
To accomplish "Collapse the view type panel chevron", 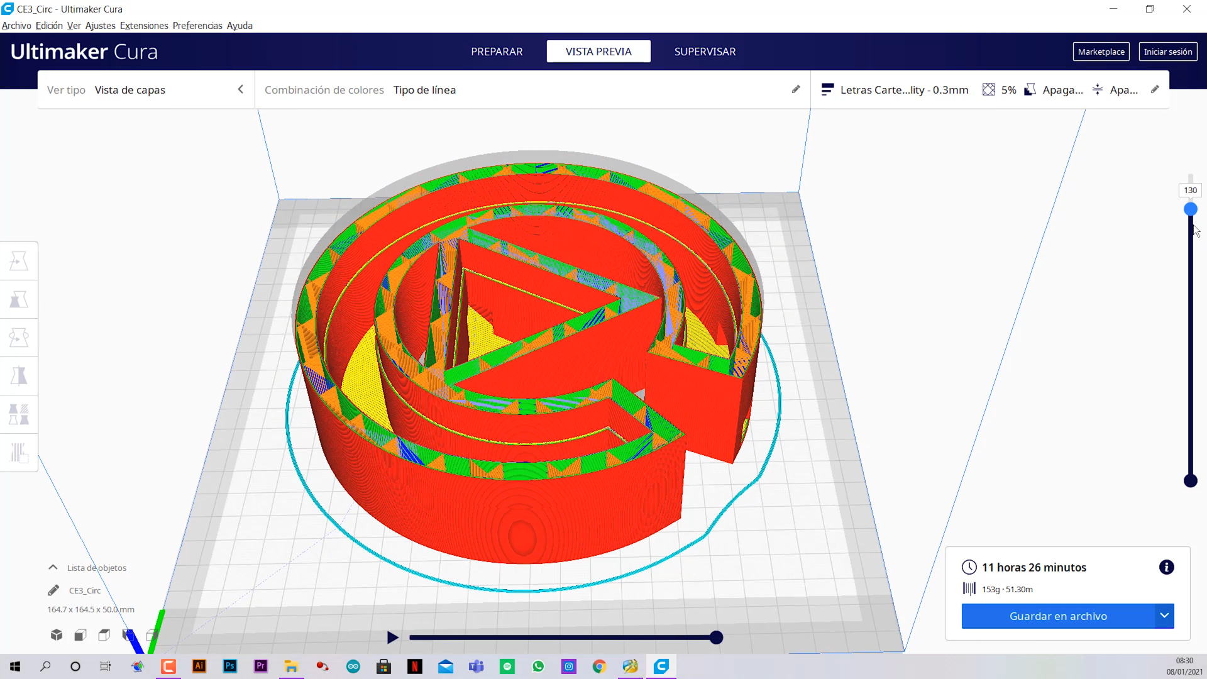I will (240, 89).
